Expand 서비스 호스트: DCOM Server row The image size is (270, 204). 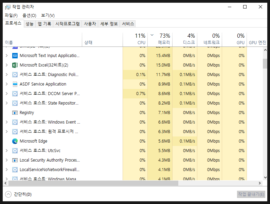click(x=7, y=93)
